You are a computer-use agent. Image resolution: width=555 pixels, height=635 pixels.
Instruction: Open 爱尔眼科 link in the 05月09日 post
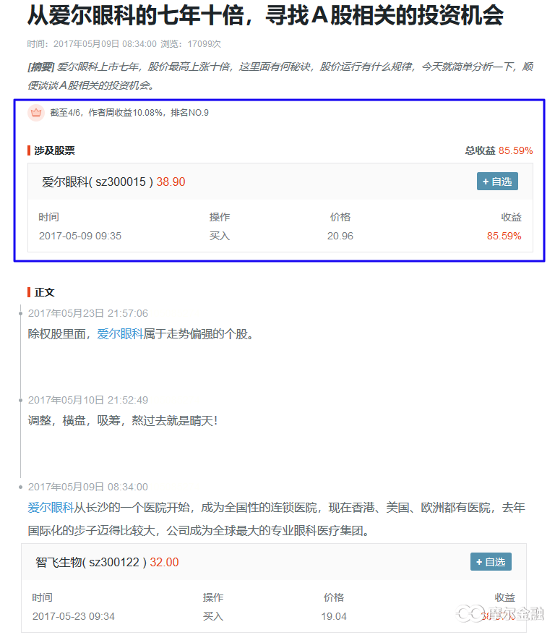tap(51, 508)
